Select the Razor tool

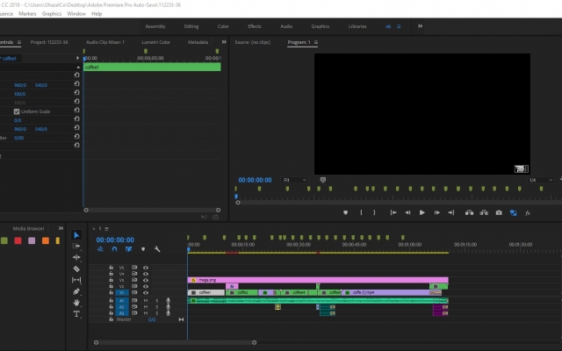pos(76,269)
